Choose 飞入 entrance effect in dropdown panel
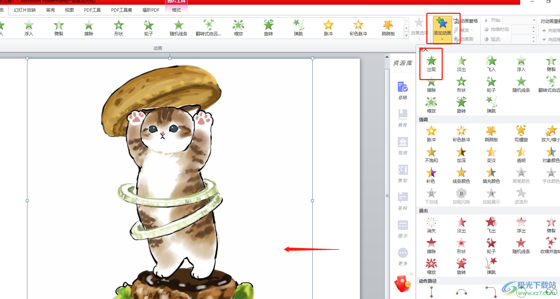The height and width of the screenshot is (299, 560). (x=491, y=63)
